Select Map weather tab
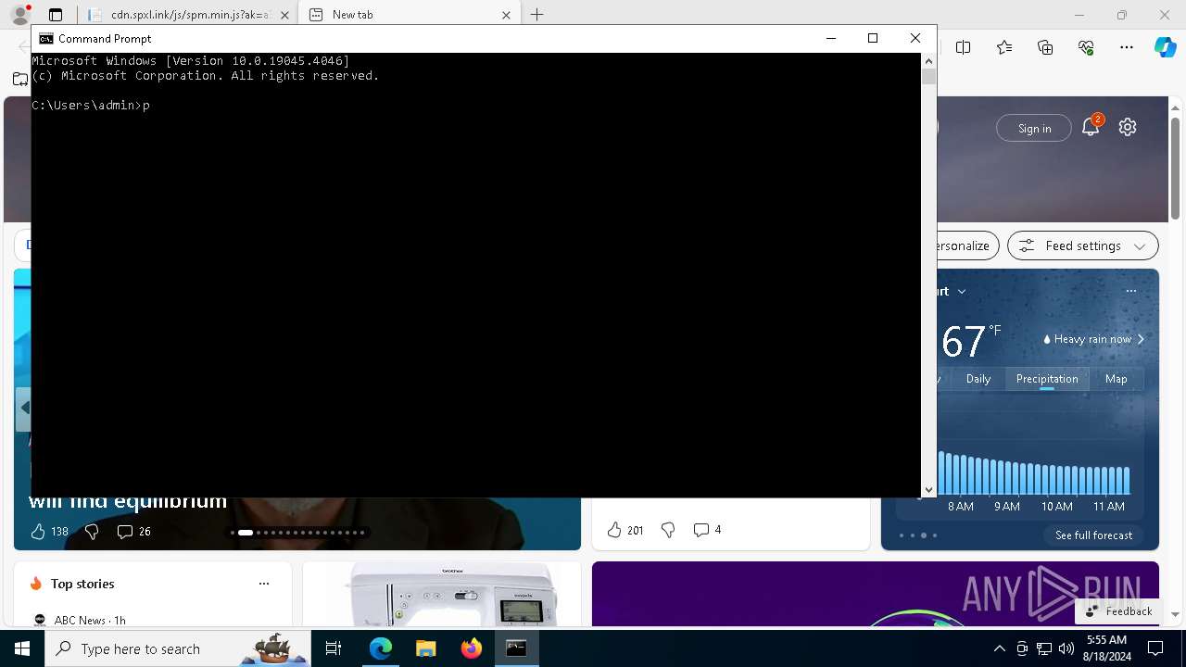 click(x=1117, y=379)
